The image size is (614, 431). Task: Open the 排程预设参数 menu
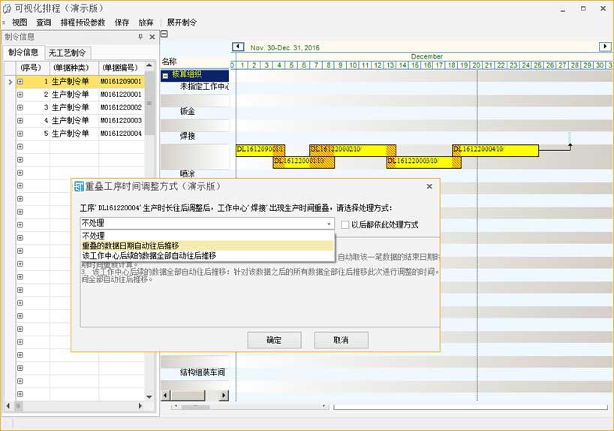(x=83, y=23)
